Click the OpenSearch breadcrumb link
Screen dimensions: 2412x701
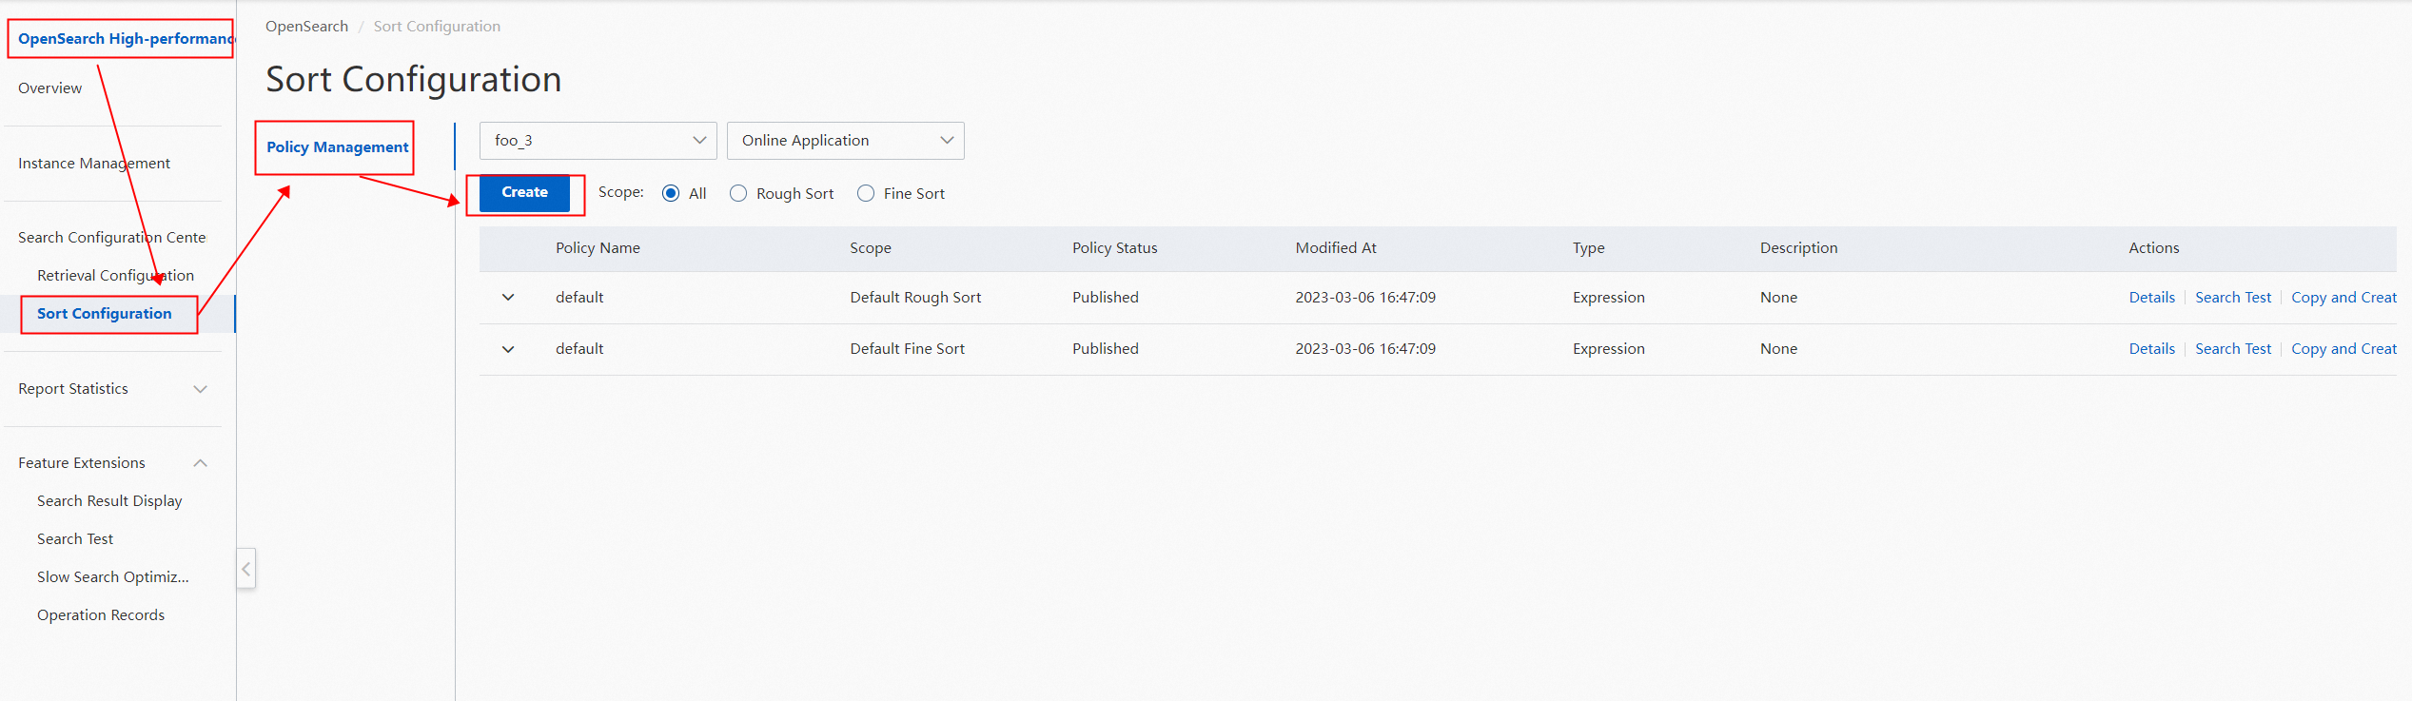[306, 27]
